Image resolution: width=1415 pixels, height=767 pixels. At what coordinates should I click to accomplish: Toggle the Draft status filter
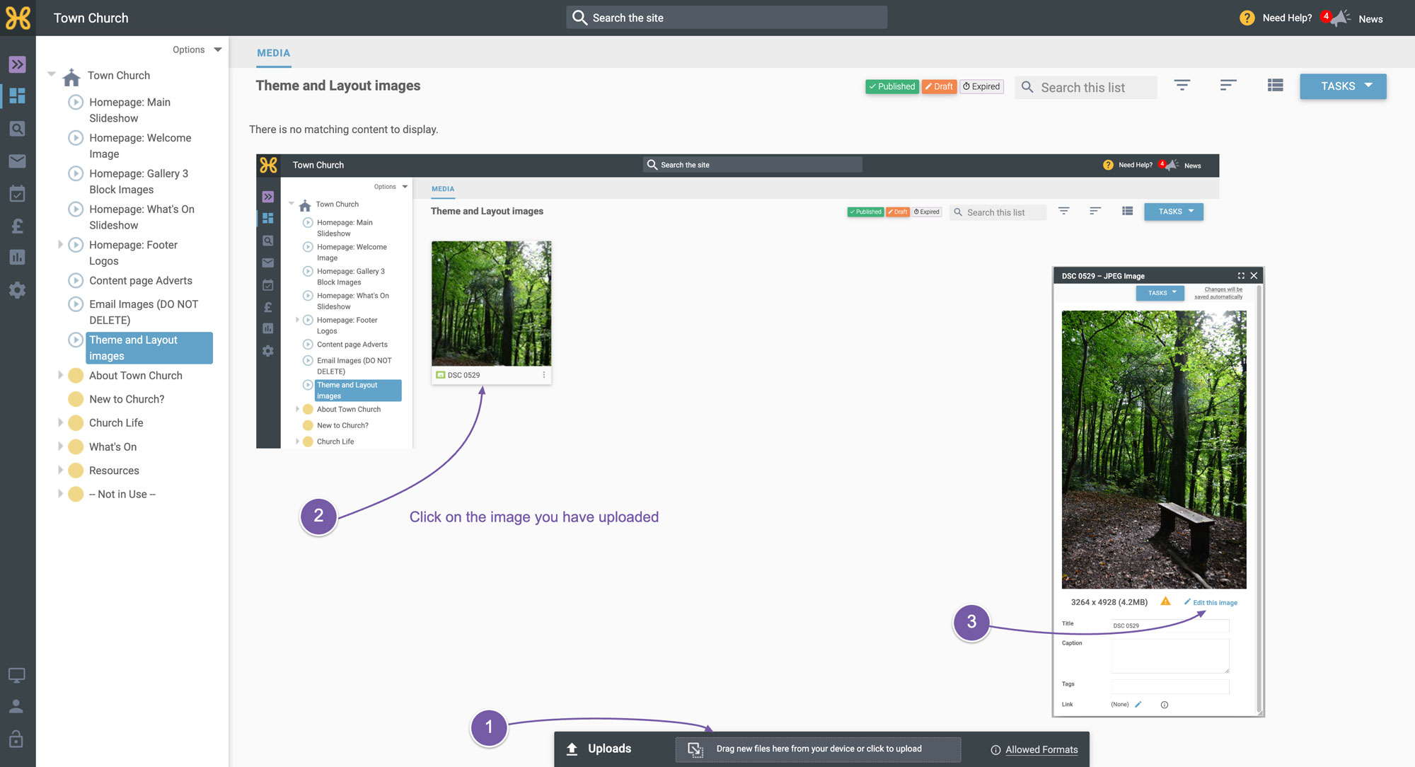point(939,86)
